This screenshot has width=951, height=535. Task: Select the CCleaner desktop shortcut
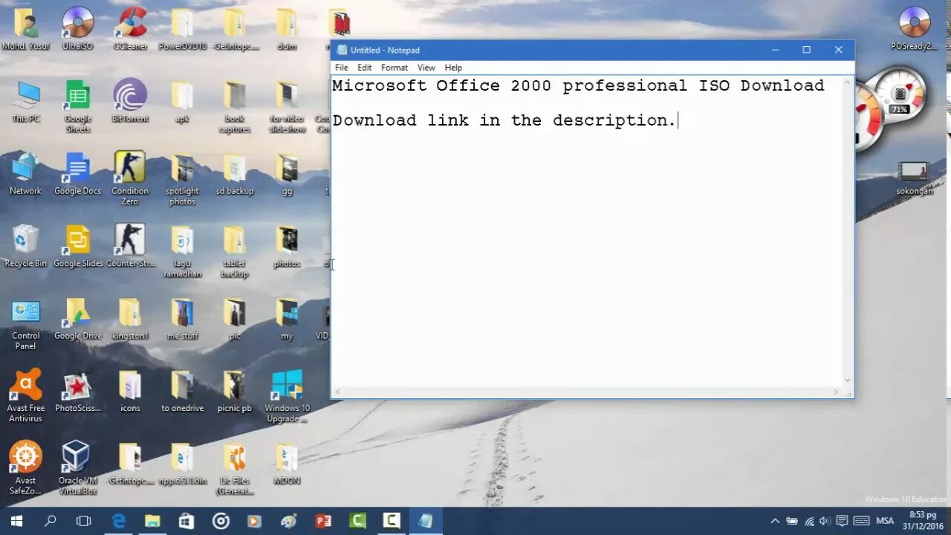coord(130,28)
